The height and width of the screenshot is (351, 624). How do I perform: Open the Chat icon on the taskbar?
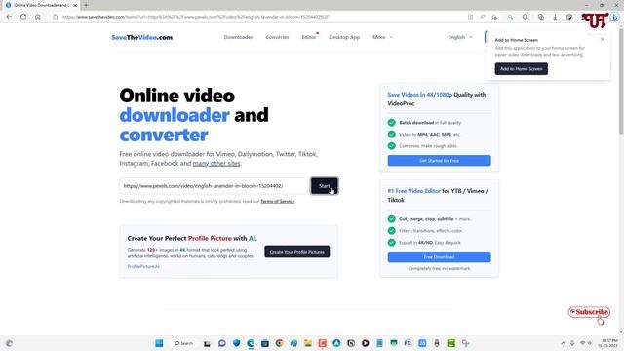(222, 343)
